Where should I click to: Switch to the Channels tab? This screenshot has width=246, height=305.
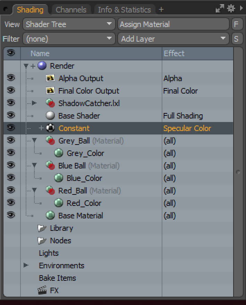pyautogui.click(x=71, y=10)
